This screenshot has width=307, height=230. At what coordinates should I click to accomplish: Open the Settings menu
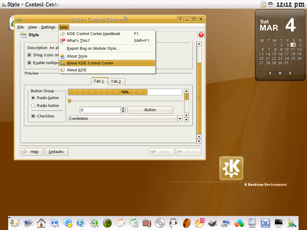click(x=48, y=27)
